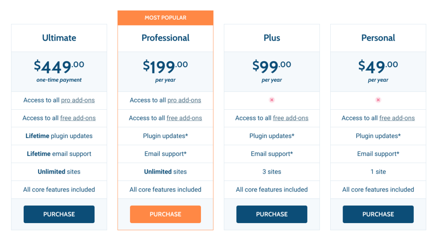Open free add-ons link under Plus
Viewport: 436px width, 242px height.
pyautogui.click(x=291, y=118)
